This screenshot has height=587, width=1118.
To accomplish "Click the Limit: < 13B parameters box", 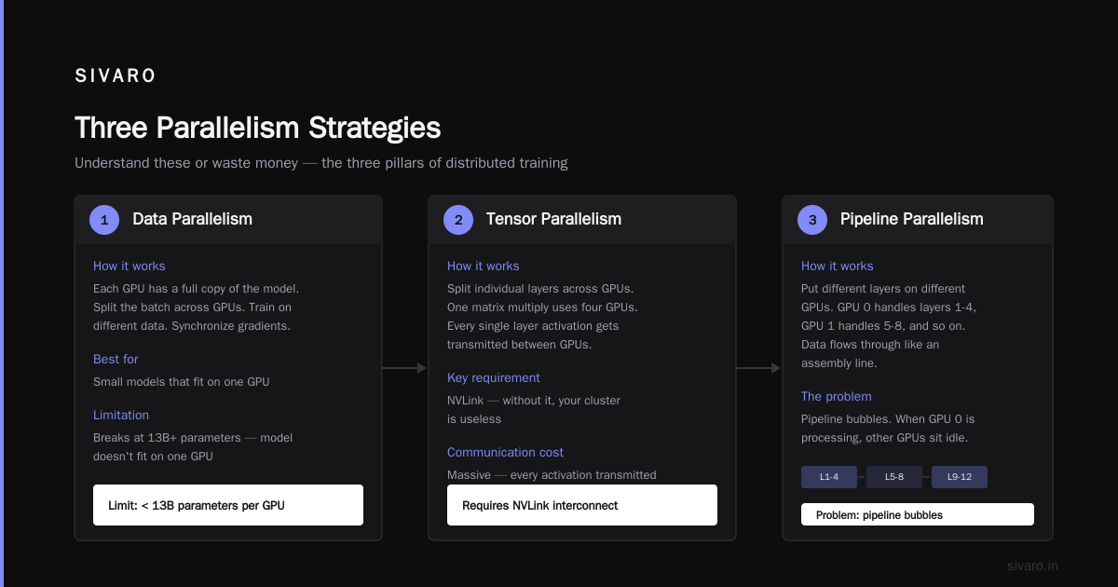I will 228,505.
